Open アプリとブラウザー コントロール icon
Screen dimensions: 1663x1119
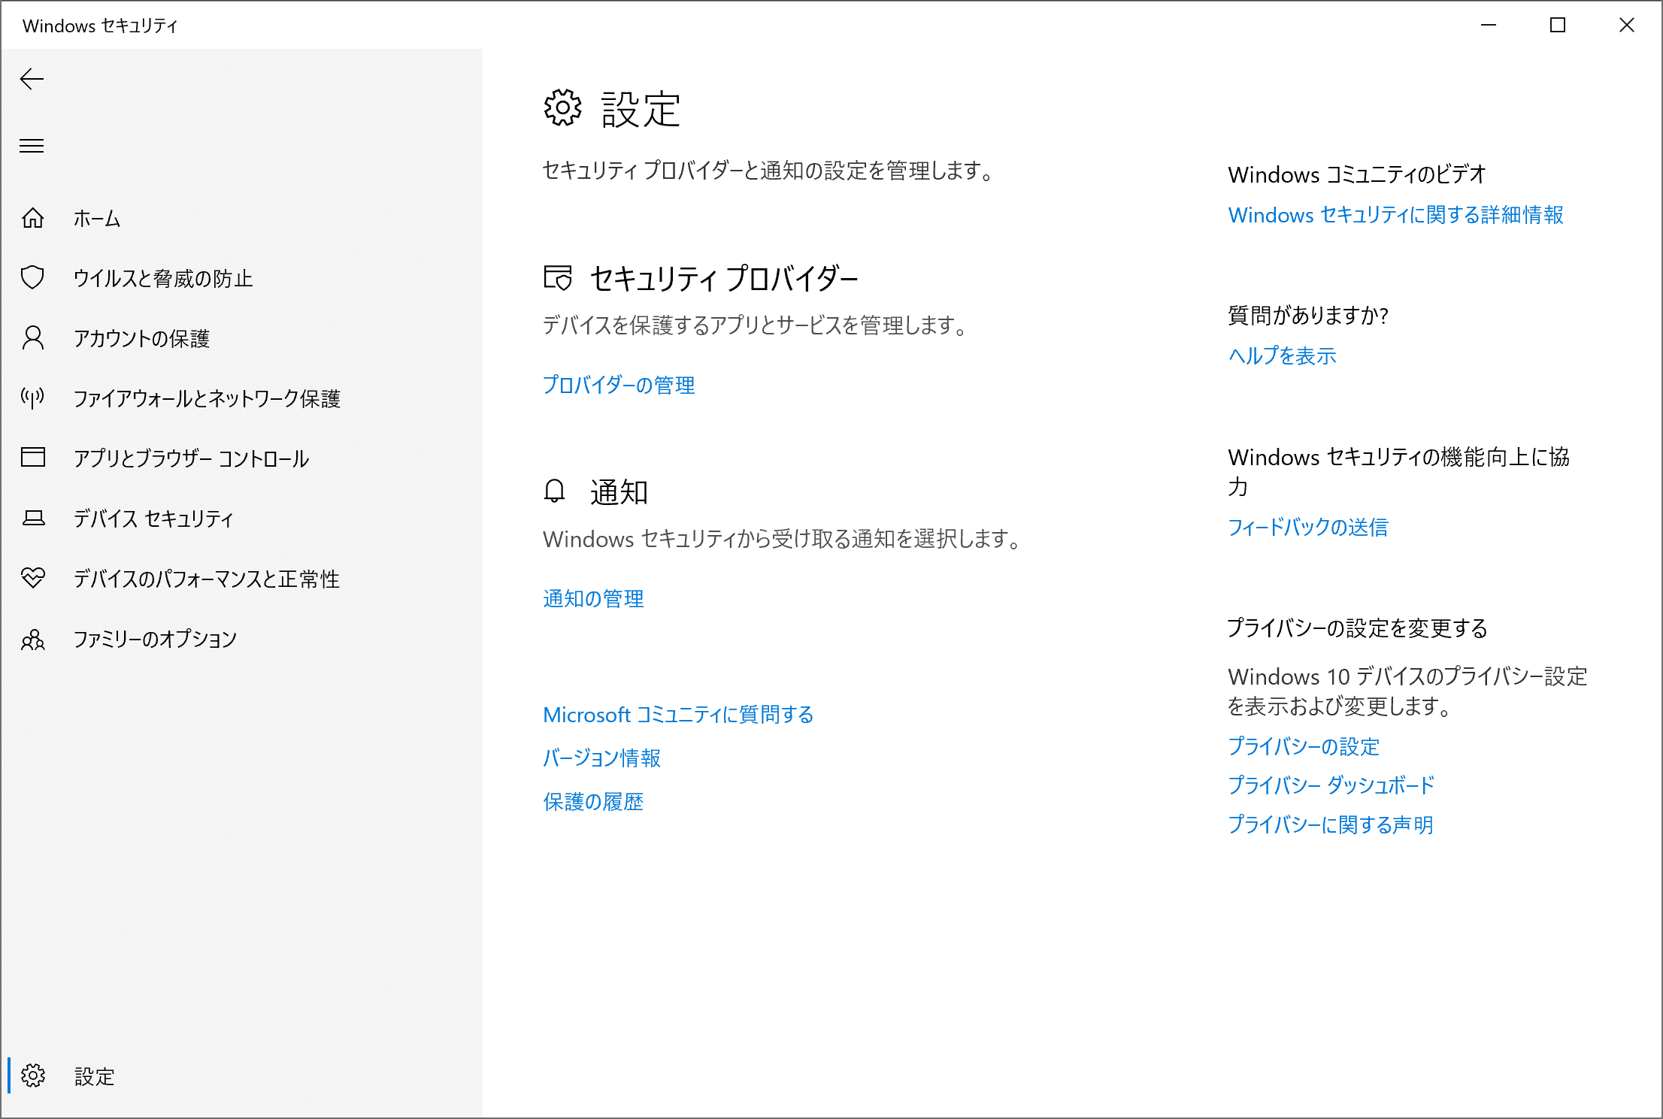(33, 458)
